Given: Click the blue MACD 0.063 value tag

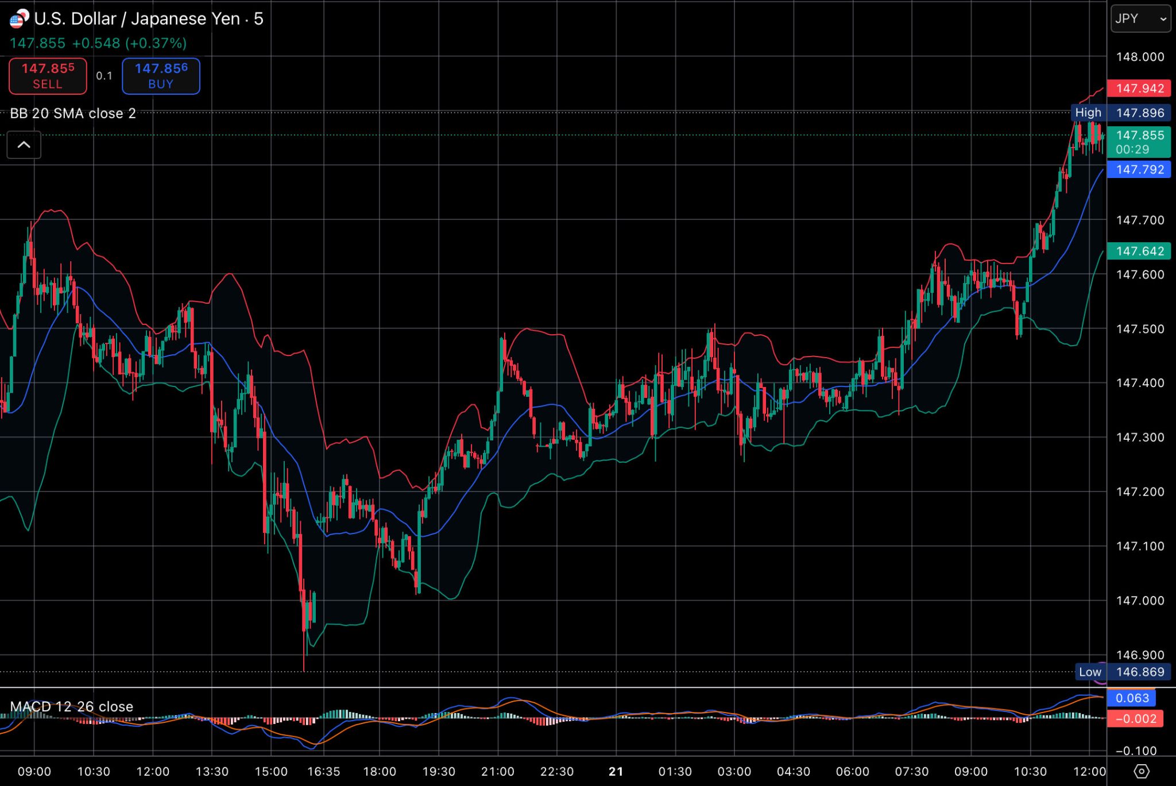Looking at the screenshot, I should click(1131, 698).
